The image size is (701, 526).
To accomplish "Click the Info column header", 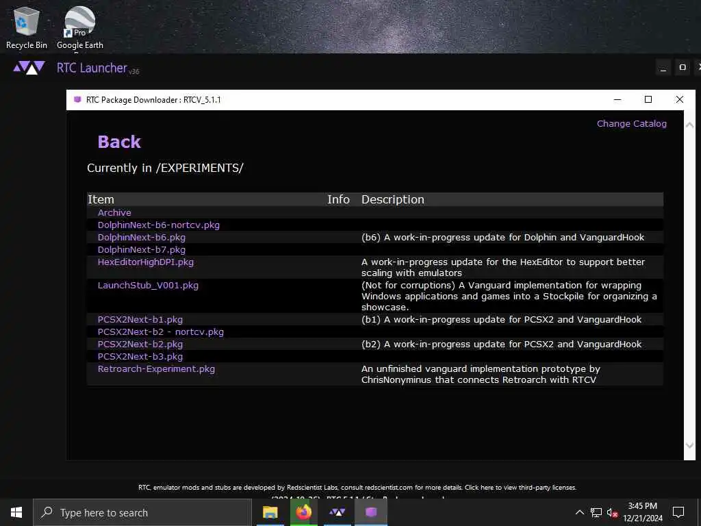I will [338, 199].
